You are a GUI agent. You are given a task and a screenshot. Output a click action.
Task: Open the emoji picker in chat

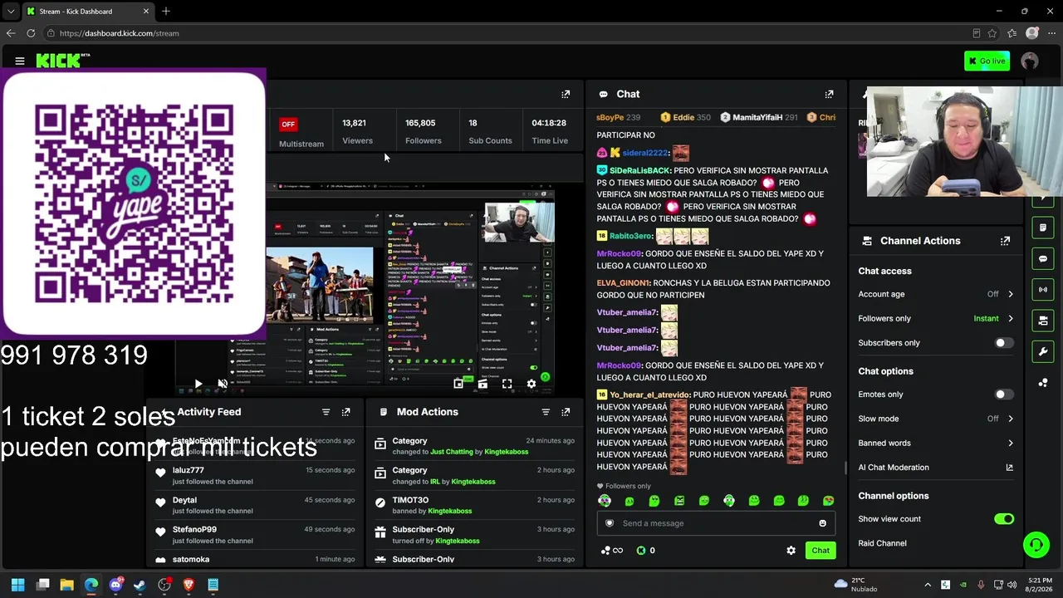[822, 523]
